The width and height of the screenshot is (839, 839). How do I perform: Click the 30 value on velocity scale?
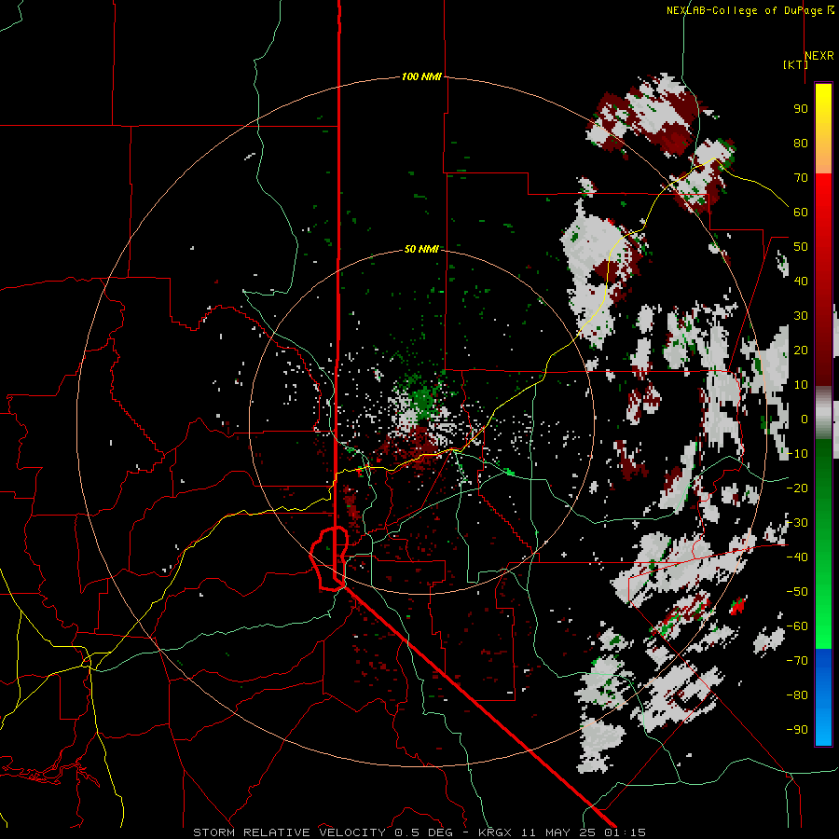pyautogui.click(x=801, y=316)
